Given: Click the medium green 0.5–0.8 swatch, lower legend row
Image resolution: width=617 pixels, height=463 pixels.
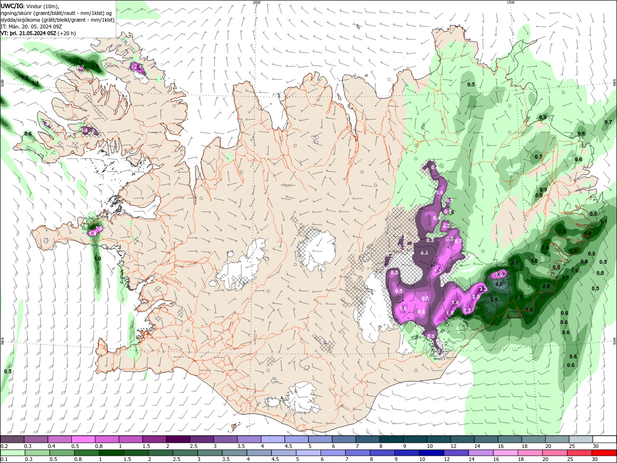Looking at the screenshot, I should 62,453.
